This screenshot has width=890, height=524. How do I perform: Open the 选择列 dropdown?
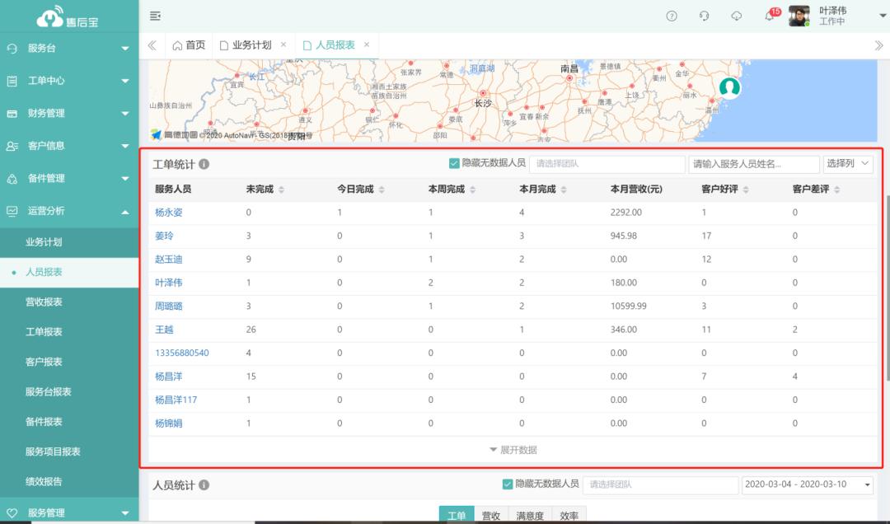[848, 164]
